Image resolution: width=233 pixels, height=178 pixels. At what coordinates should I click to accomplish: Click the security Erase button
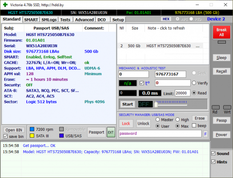point(200,118)
